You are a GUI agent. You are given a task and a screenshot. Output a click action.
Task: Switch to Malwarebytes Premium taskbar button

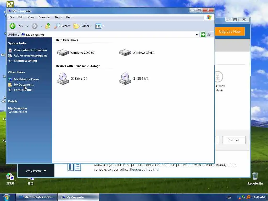point(36,197)
